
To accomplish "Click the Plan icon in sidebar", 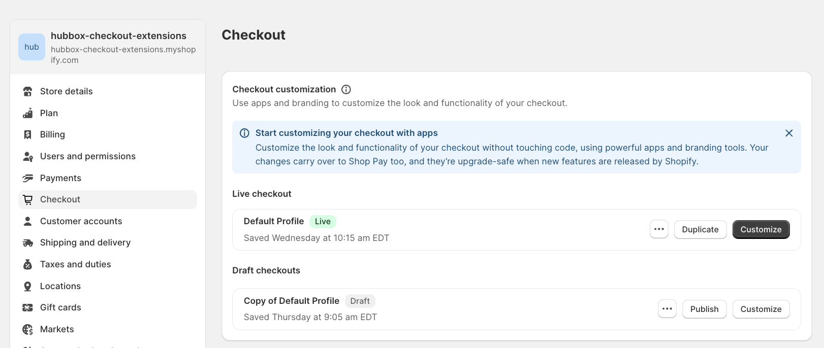I will (28, 113).
